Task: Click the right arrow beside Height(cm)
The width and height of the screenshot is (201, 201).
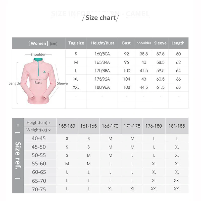Action: (50, 123)
